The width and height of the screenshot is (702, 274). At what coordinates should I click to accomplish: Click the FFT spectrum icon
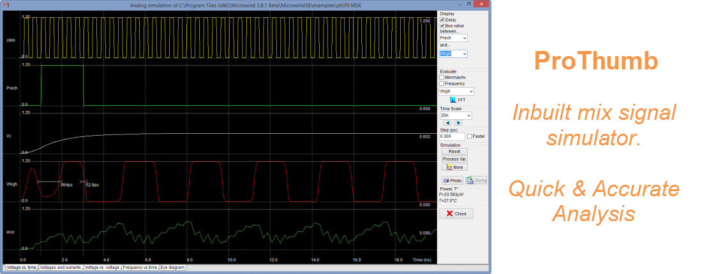tap(453, 100)
